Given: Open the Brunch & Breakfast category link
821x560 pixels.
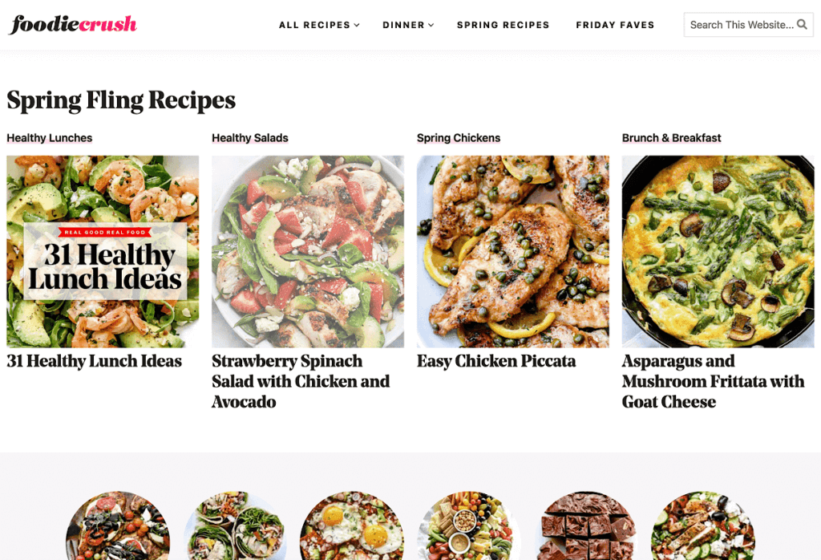Looking at the screenshot, I should pos(671,138).
